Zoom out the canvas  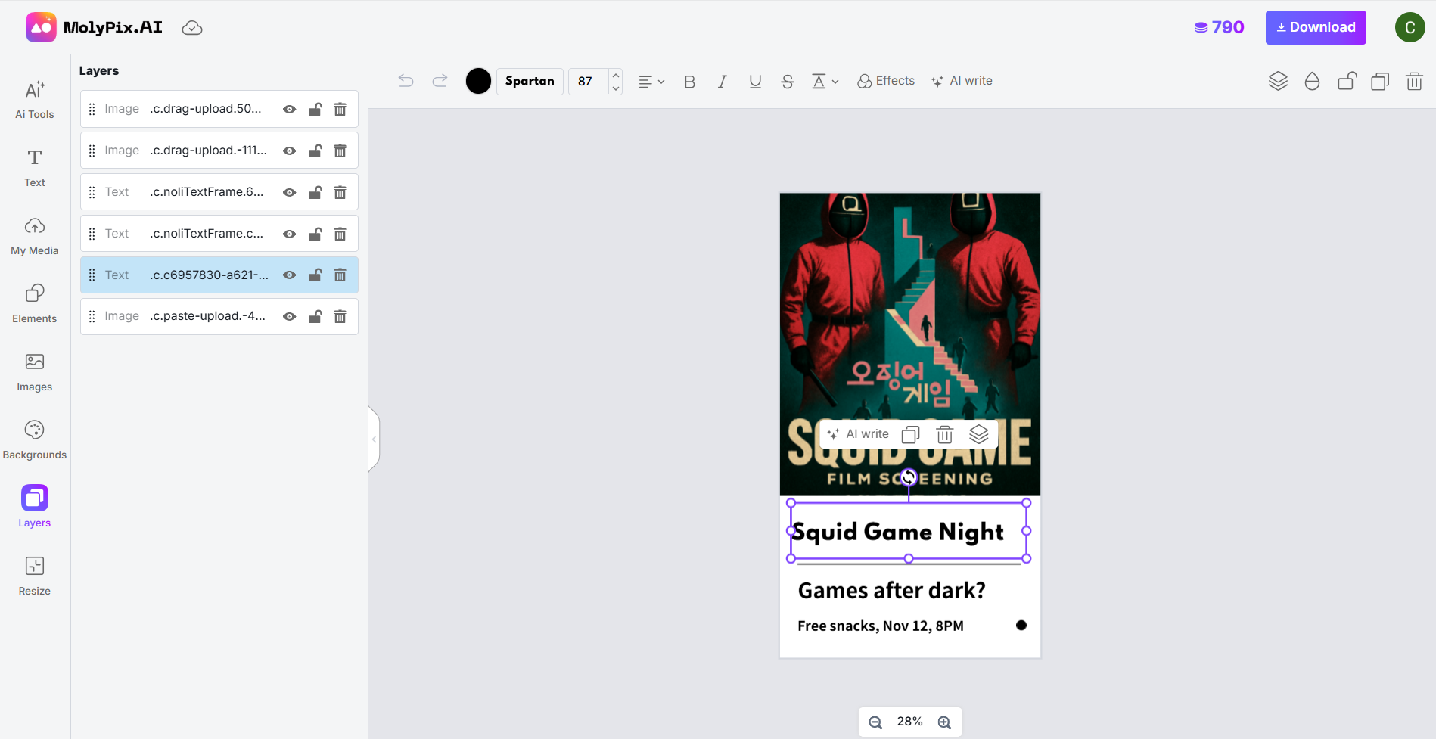876,722
